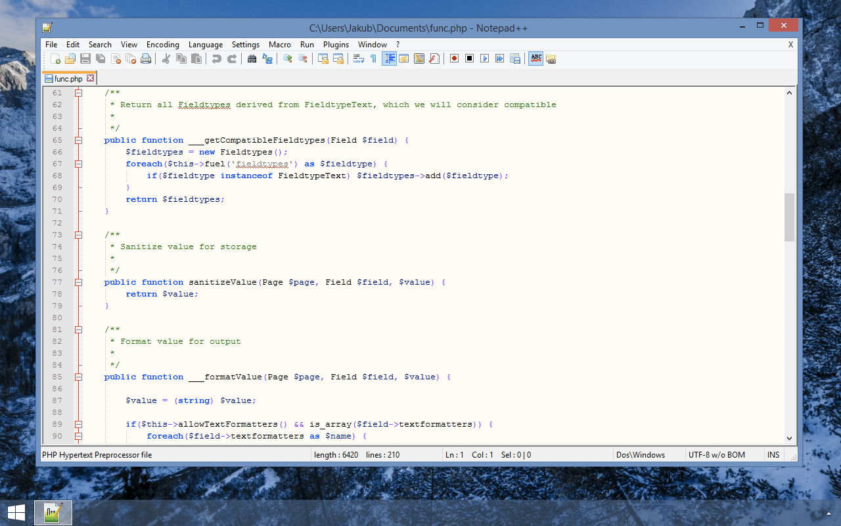
Task: Open Find with the binoculars icon
Action: point(252,59)
